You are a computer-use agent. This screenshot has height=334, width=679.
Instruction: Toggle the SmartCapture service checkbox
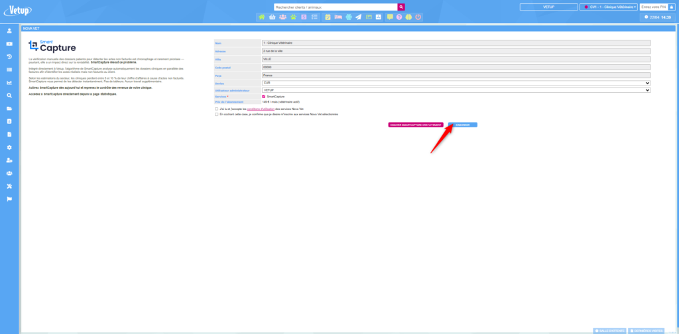coord(264,97)
